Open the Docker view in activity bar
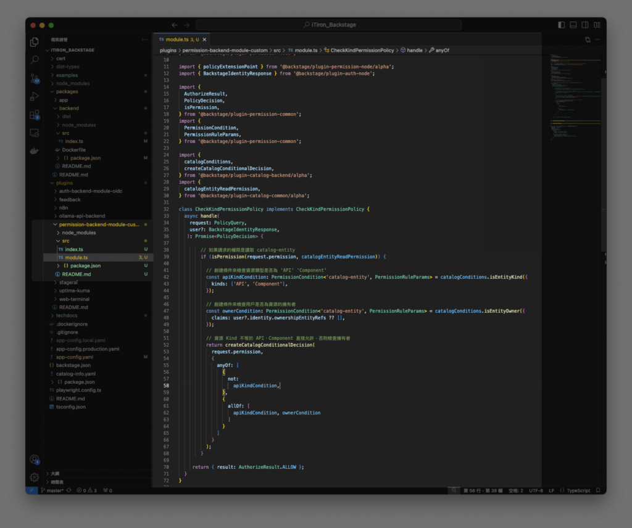This screenshot has width=632, height=528. (x=35, y=151)
